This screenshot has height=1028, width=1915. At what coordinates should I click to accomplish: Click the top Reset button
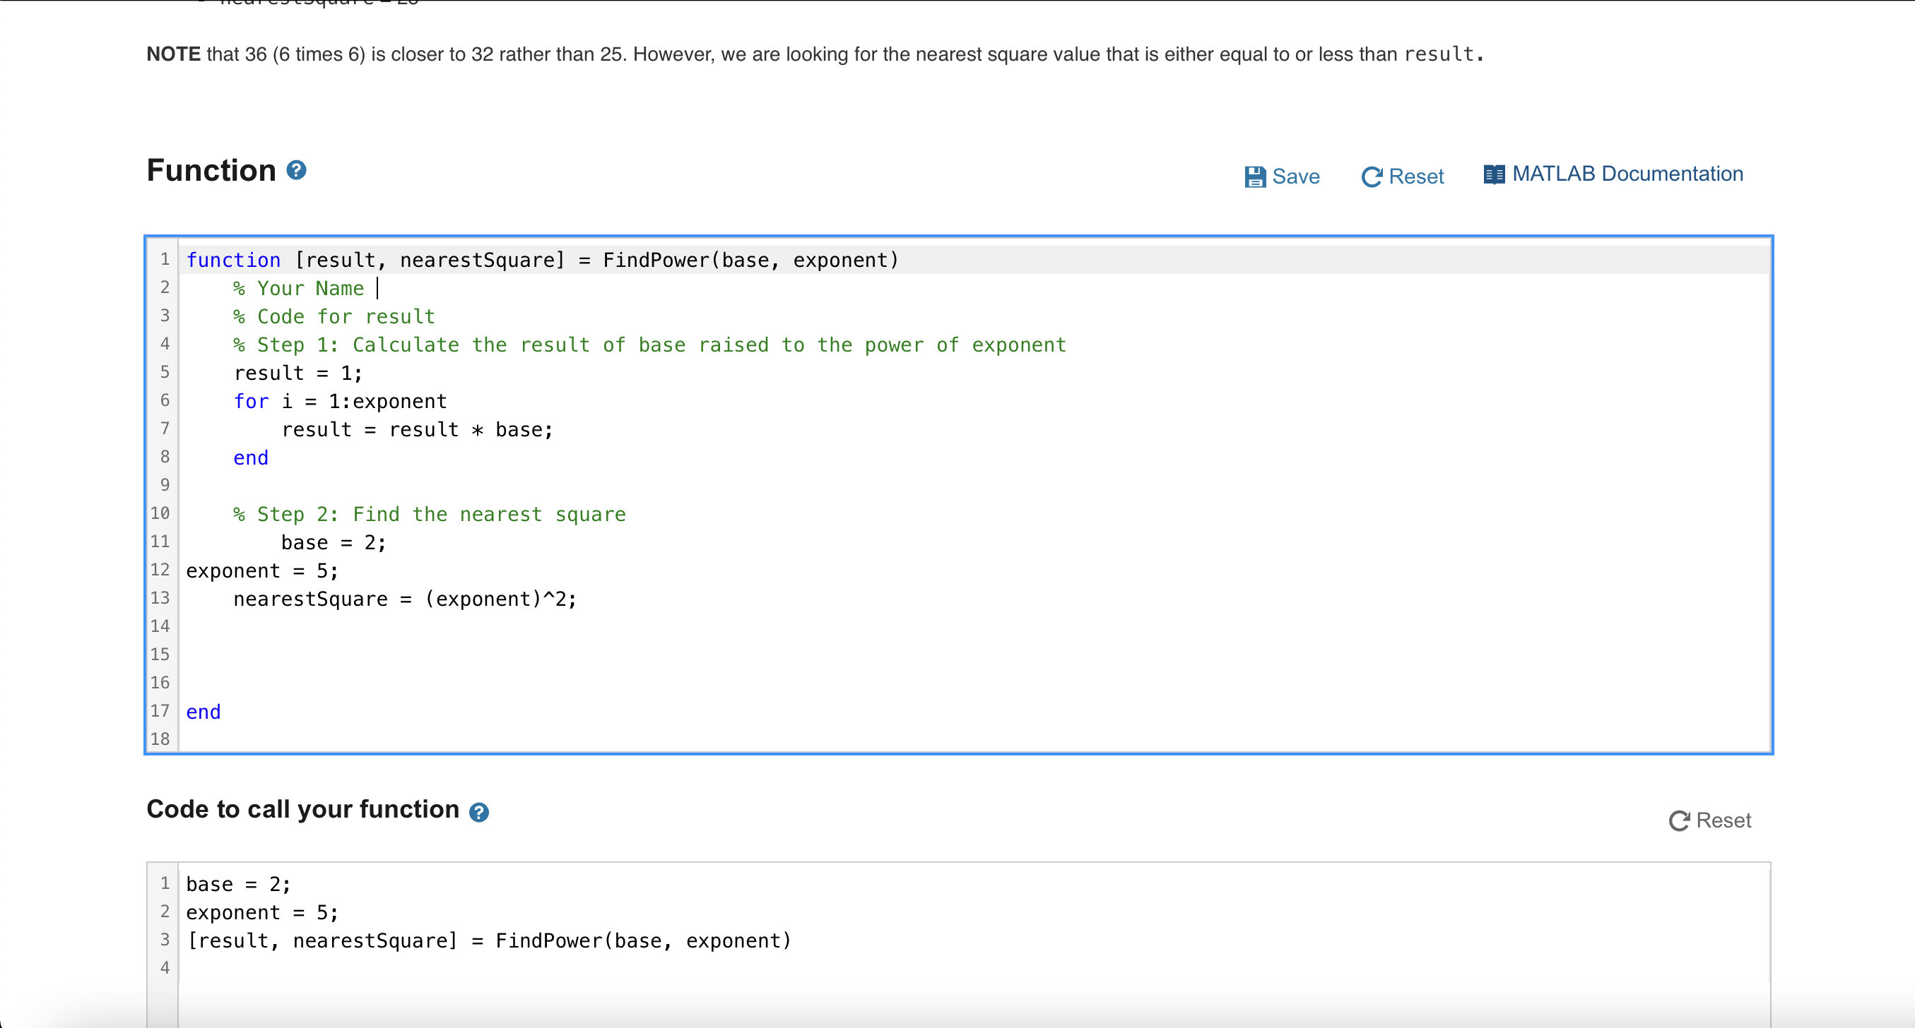click(1403, 176)
